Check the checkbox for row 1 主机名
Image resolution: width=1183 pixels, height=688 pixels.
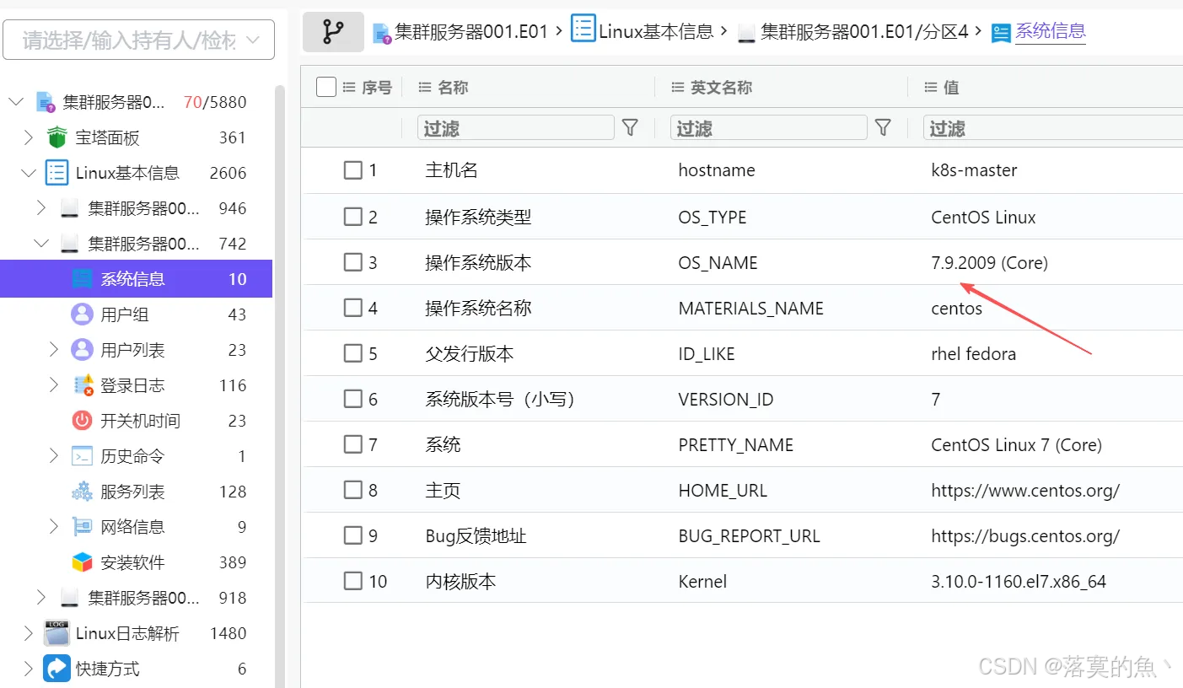click(353, 170)
